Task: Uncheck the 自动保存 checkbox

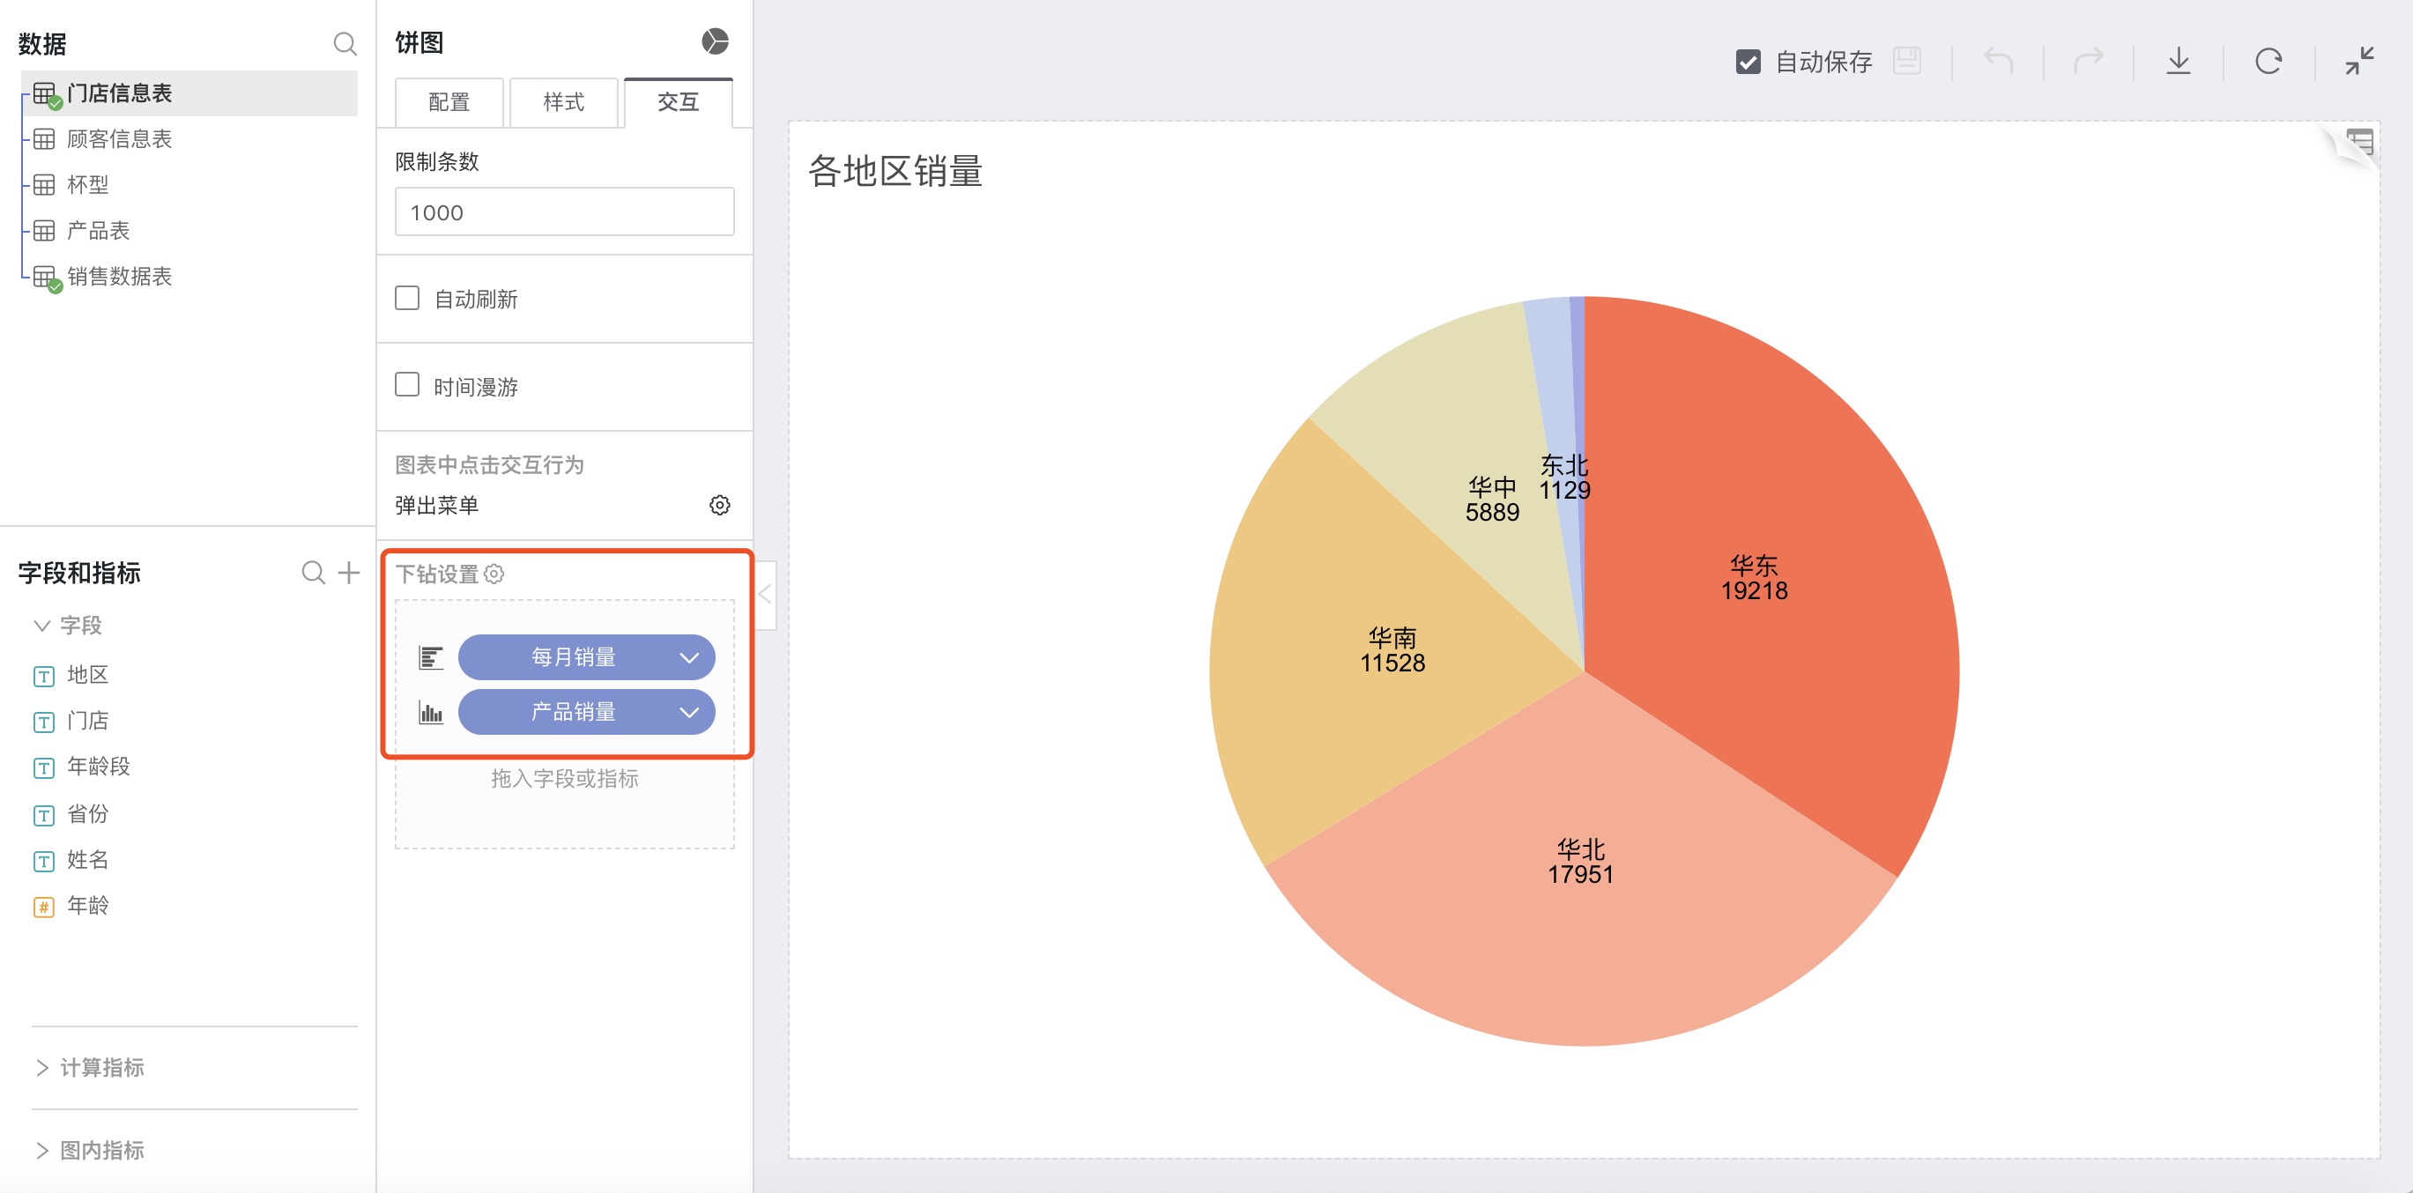Action: pos(1747,62)
